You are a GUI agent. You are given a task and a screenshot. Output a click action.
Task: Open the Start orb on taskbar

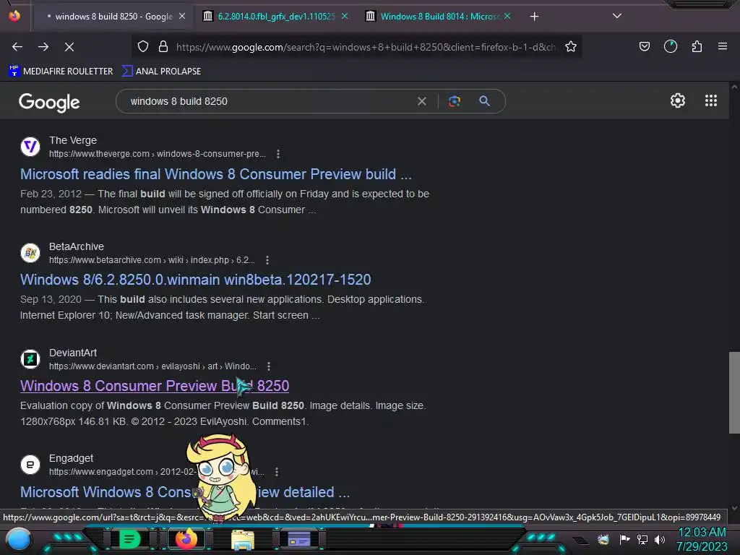[x=19, y=540]
